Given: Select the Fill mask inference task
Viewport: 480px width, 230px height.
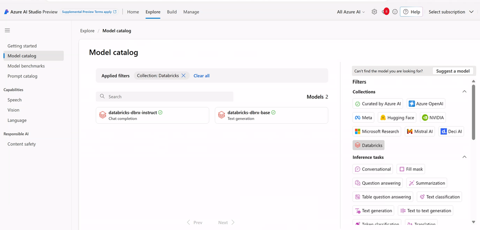Looking at the screenshot, I should (411, 169).
